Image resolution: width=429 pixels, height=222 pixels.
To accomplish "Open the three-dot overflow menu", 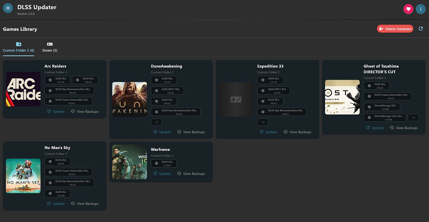I will coord(421,9).
